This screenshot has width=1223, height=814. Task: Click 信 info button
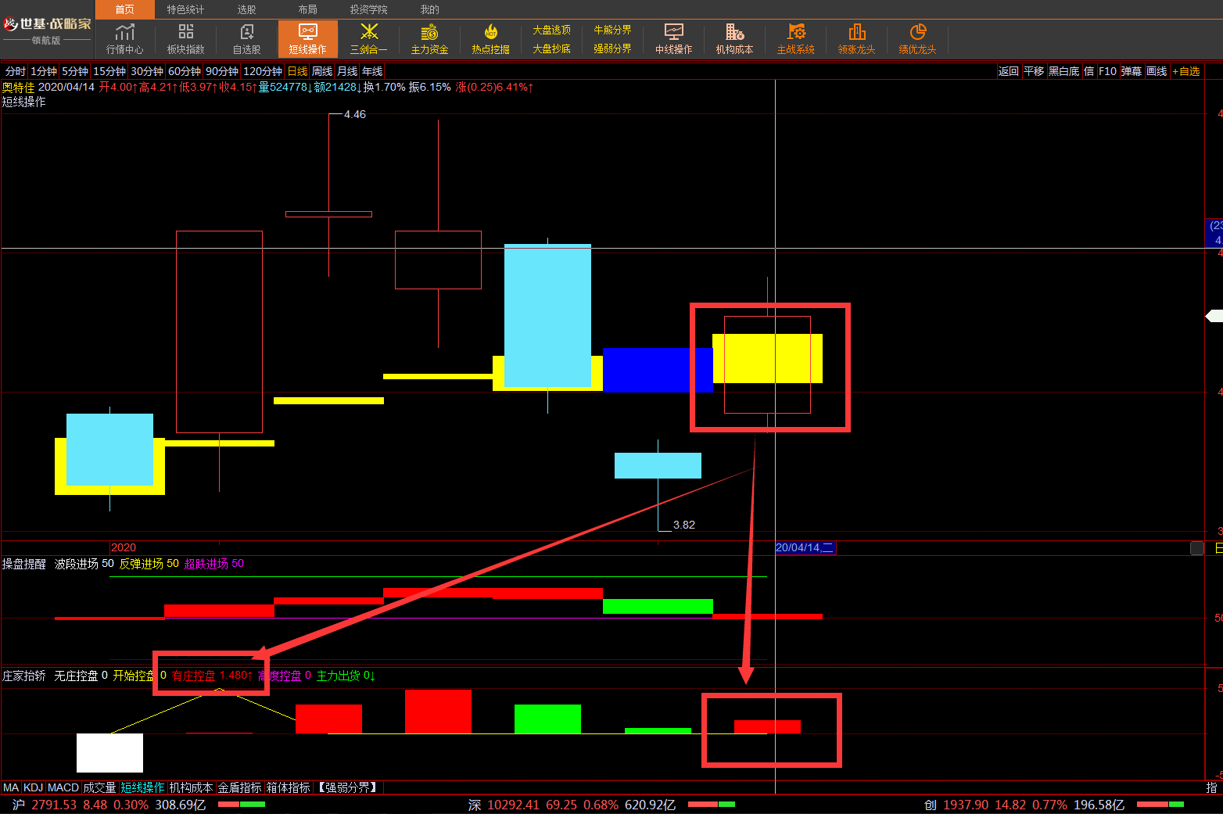(x=1089, y=71)
